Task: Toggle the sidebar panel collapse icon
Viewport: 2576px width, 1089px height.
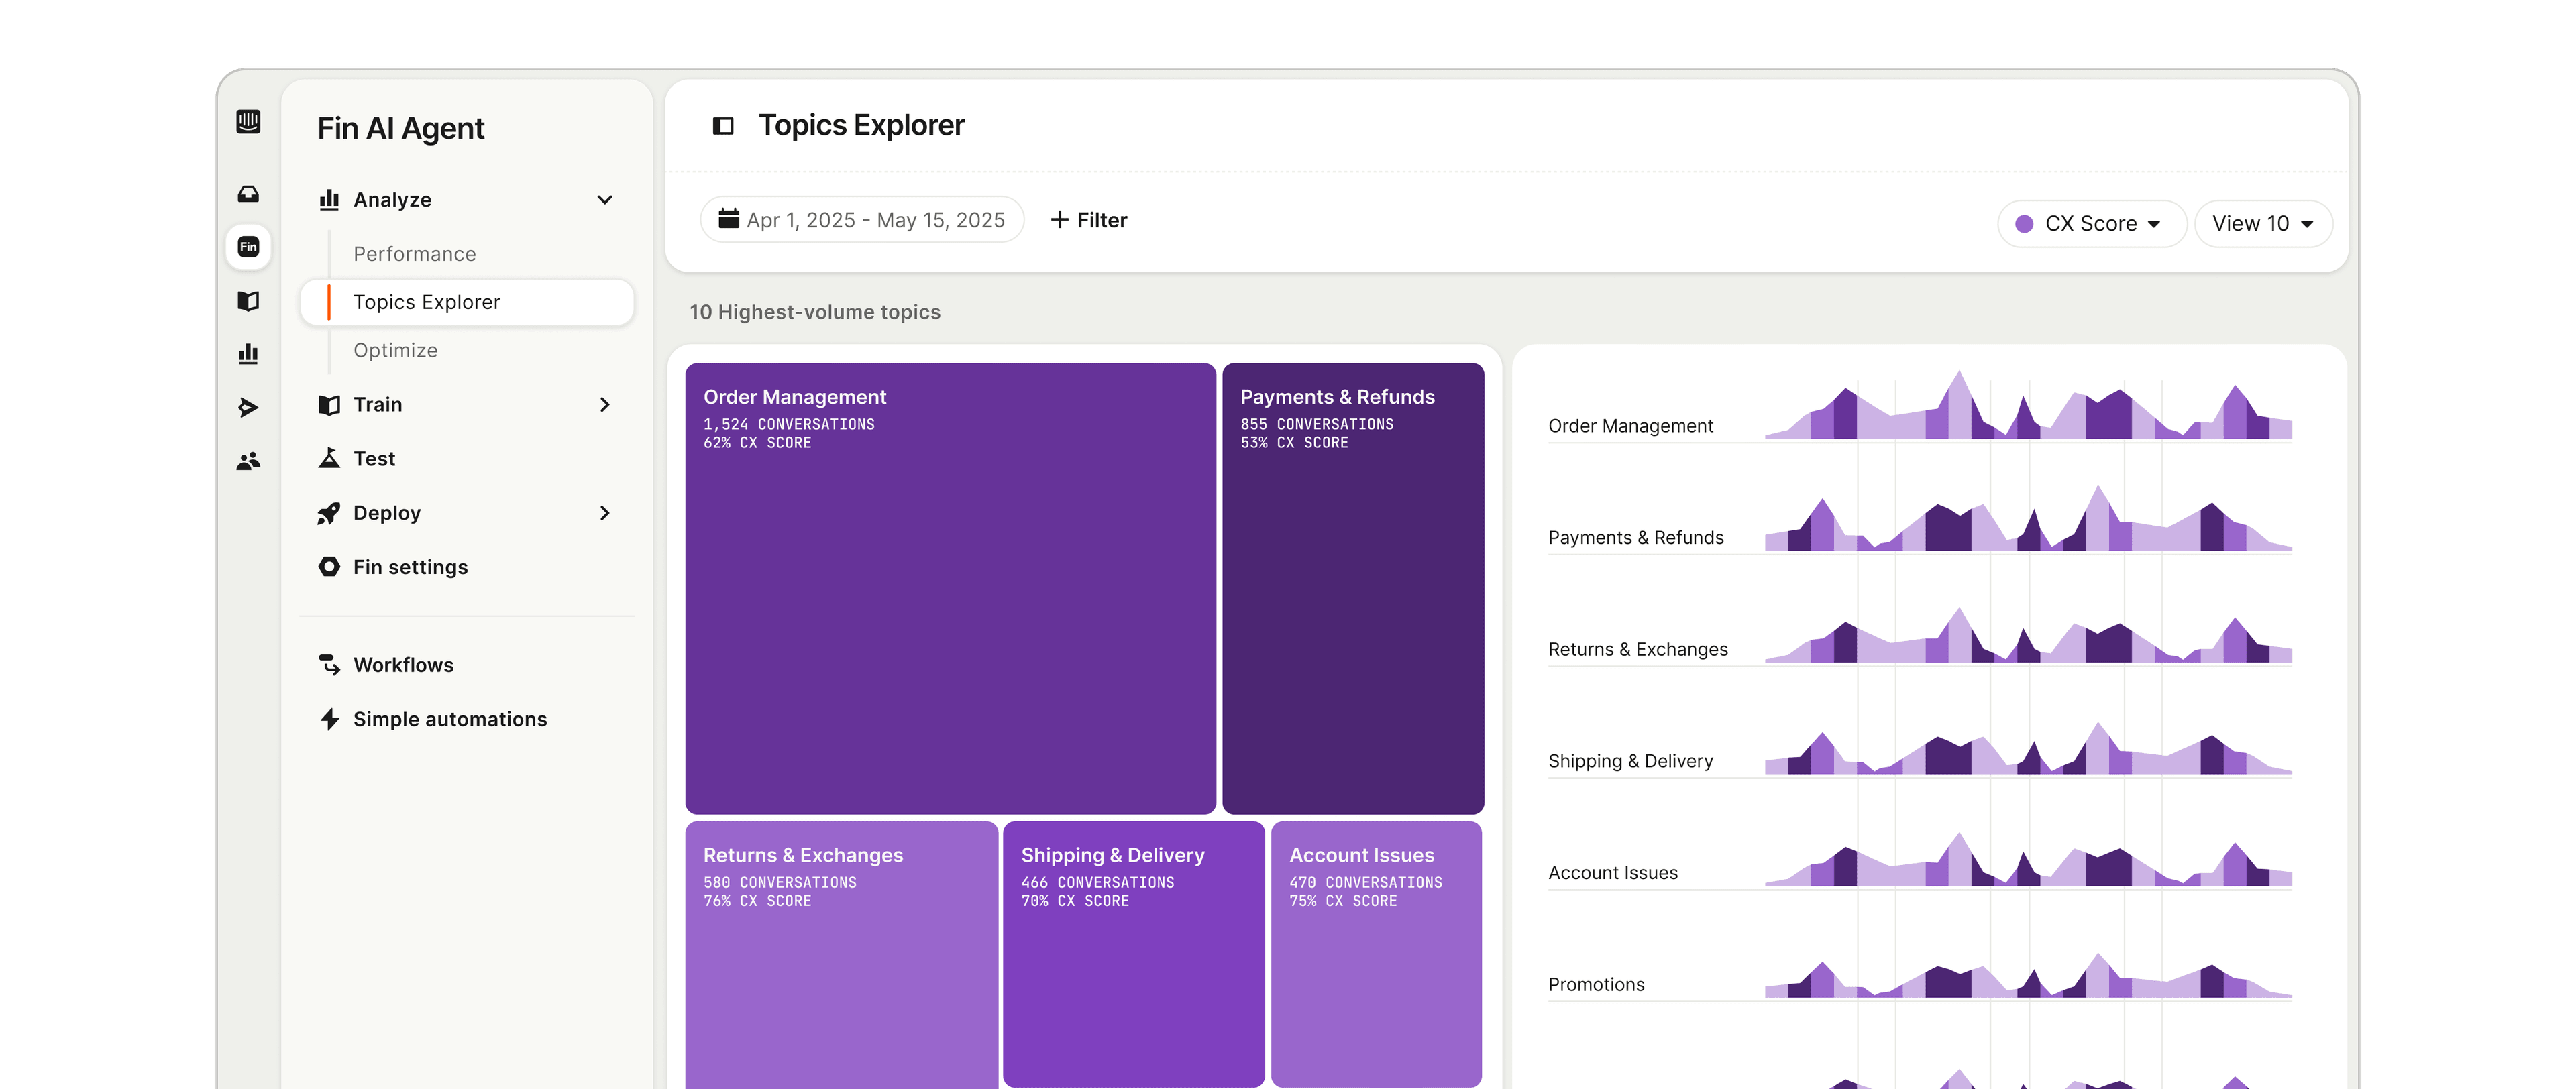Action: click(x=723, y=126)
